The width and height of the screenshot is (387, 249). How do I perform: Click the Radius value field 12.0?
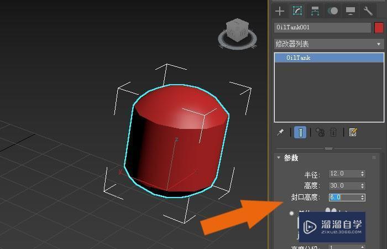click(344, 173)
